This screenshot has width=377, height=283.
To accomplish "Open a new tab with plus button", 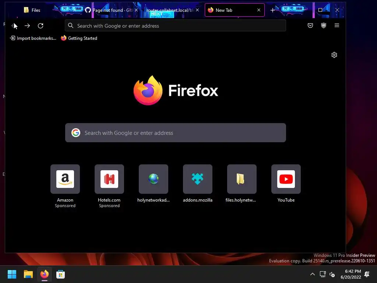I will click(x=272, y=10).
